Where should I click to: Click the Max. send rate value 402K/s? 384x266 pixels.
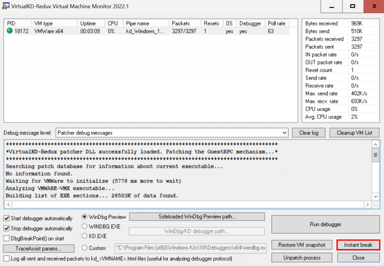click(x=359, y=93)
